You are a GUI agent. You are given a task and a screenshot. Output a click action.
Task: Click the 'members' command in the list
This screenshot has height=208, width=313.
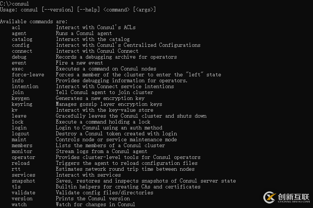click(x=22, y=145)
